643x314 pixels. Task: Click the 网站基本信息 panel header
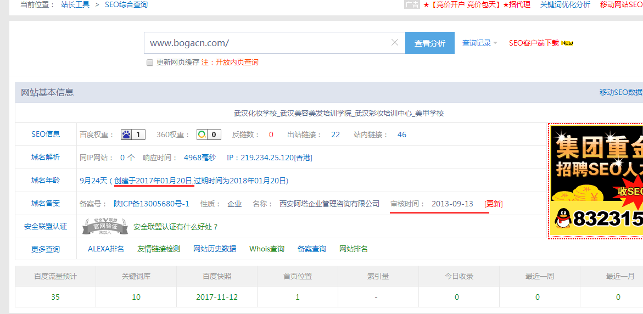point(329,92)
